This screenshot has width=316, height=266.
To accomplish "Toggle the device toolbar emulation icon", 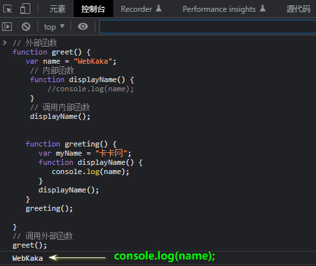I will pyautogui.click(x=25, y=9).
